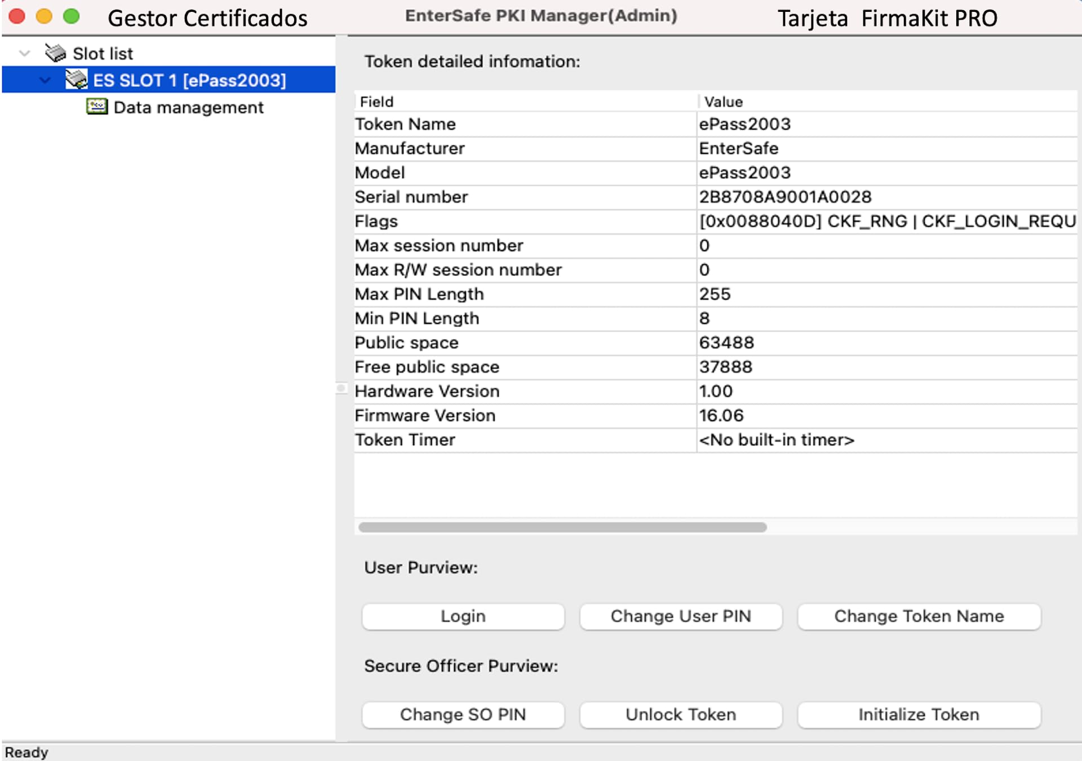The height and width of the screenshot is (761, 1082).
Task: Click the green zoom window button
Action: [x=71, y=16]
